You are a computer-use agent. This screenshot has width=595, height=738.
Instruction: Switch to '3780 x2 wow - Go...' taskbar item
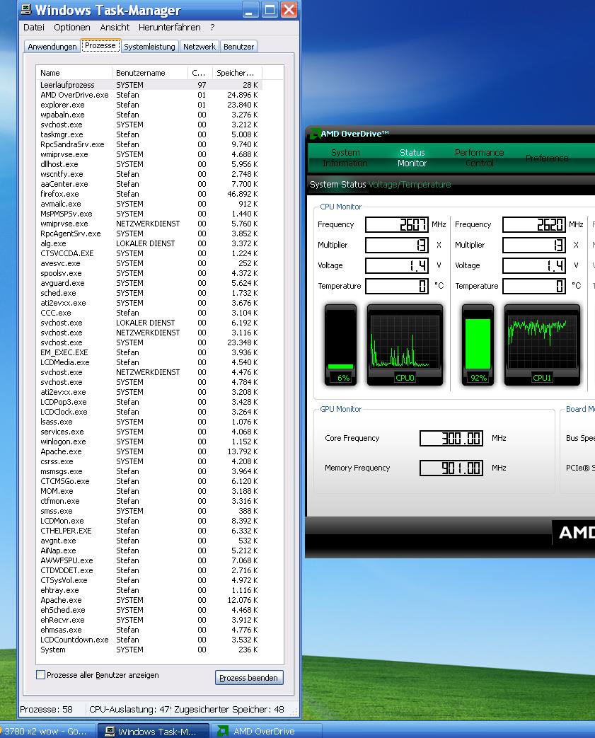pos(46,732)
